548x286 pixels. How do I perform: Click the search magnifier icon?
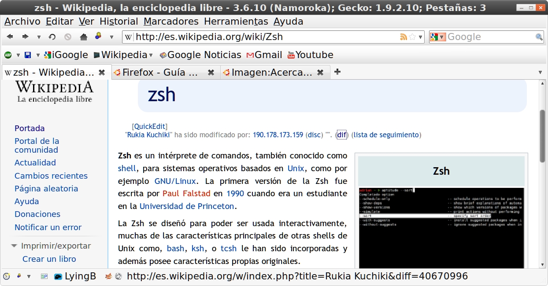point(539,37)
